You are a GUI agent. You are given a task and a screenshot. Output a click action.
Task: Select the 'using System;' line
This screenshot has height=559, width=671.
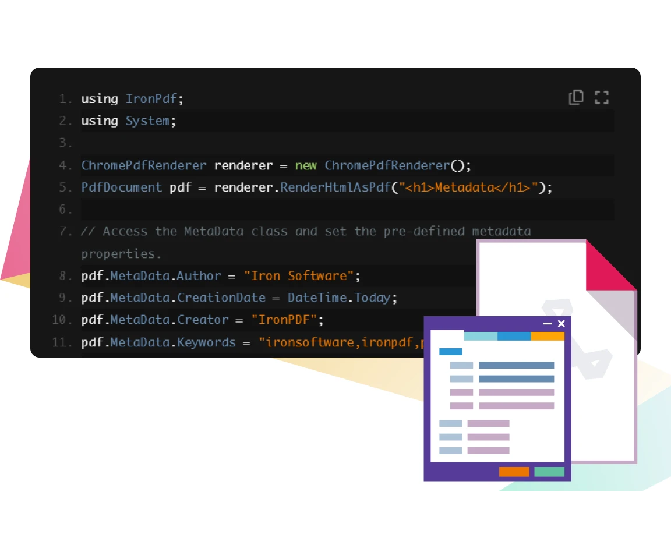tap(128, 121)
